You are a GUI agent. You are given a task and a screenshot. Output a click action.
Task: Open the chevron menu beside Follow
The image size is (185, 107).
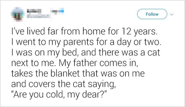click(x=172, y=15)
